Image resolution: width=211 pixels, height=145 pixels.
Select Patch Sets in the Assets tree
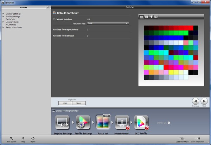point(10,19)
